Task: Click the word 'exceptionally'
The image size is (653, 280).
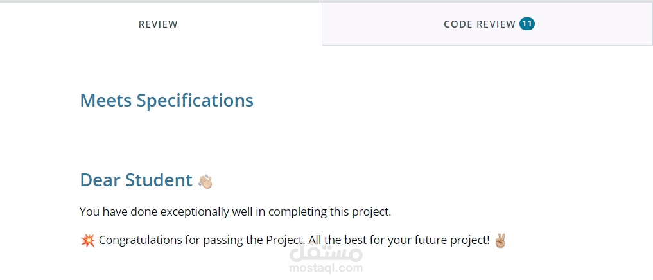Action: (x=195, y=212)
